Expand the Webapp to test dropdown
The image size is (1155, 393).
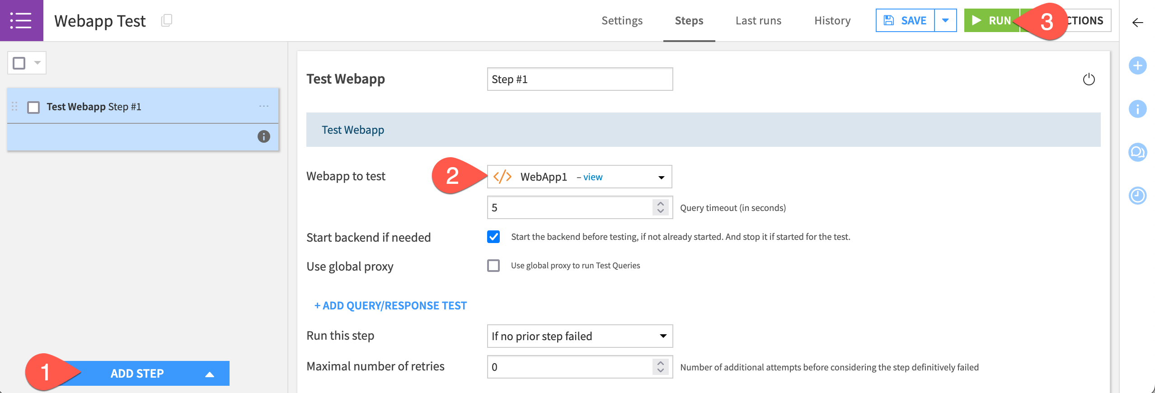[x=661, y=177]
